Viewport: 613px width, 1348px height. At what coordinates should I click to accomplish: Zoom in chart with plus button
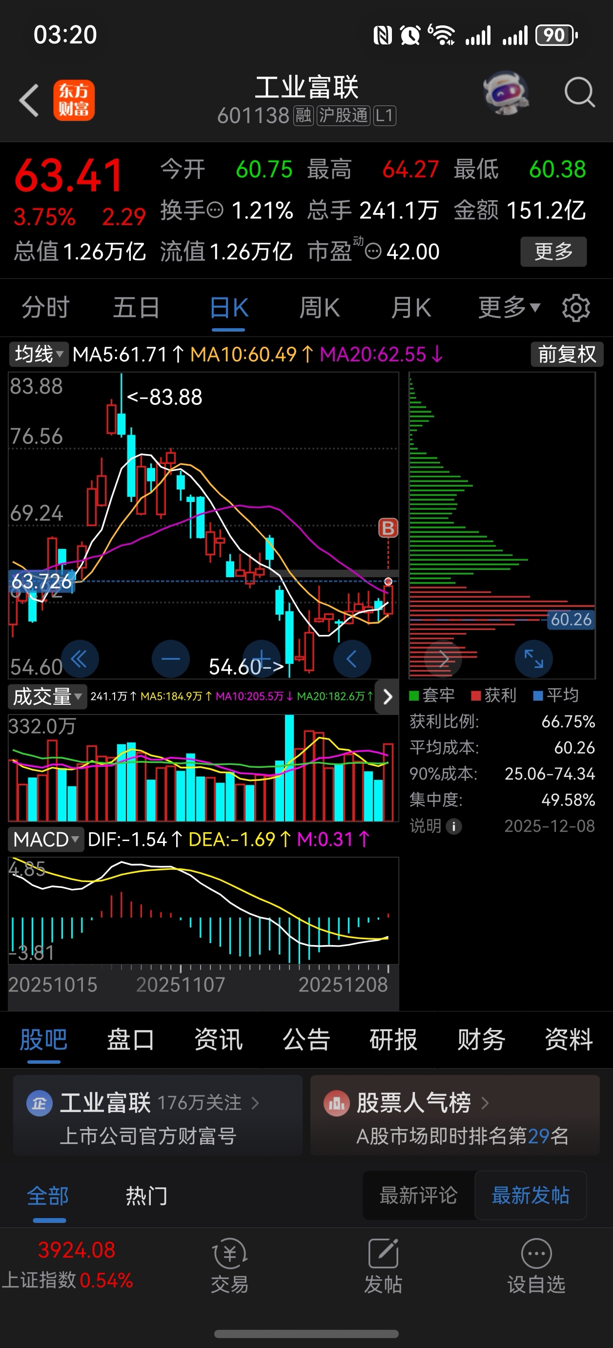pos(262,659)
